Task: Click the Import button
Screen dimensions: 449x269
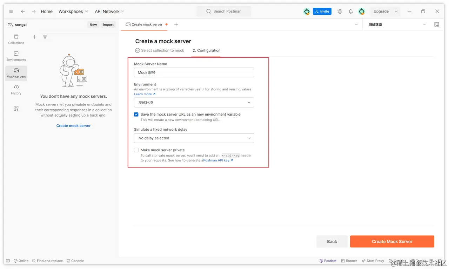Action: click(108, 25)
